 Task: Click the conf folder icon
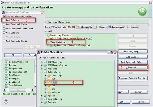[49, 82]
